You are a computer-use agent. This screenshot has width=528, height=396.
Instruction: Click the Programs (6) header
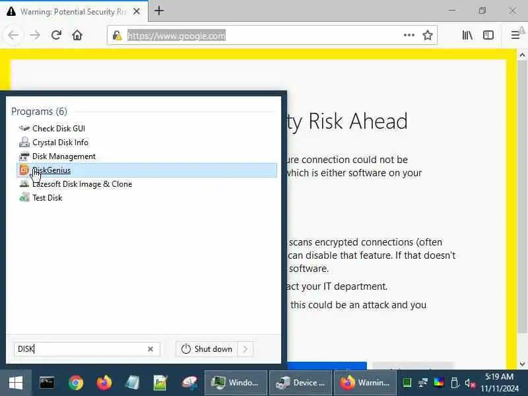click(39, 112)
